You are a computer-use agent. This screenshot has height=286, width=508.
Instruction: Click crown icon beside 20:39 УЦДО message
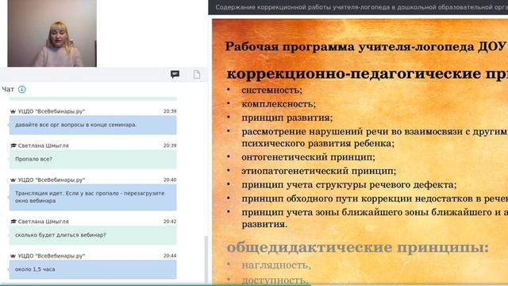point(13,111)
